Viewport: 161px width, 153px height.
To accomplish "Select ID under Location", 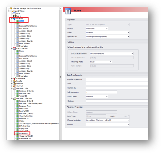I will point(20,23).
